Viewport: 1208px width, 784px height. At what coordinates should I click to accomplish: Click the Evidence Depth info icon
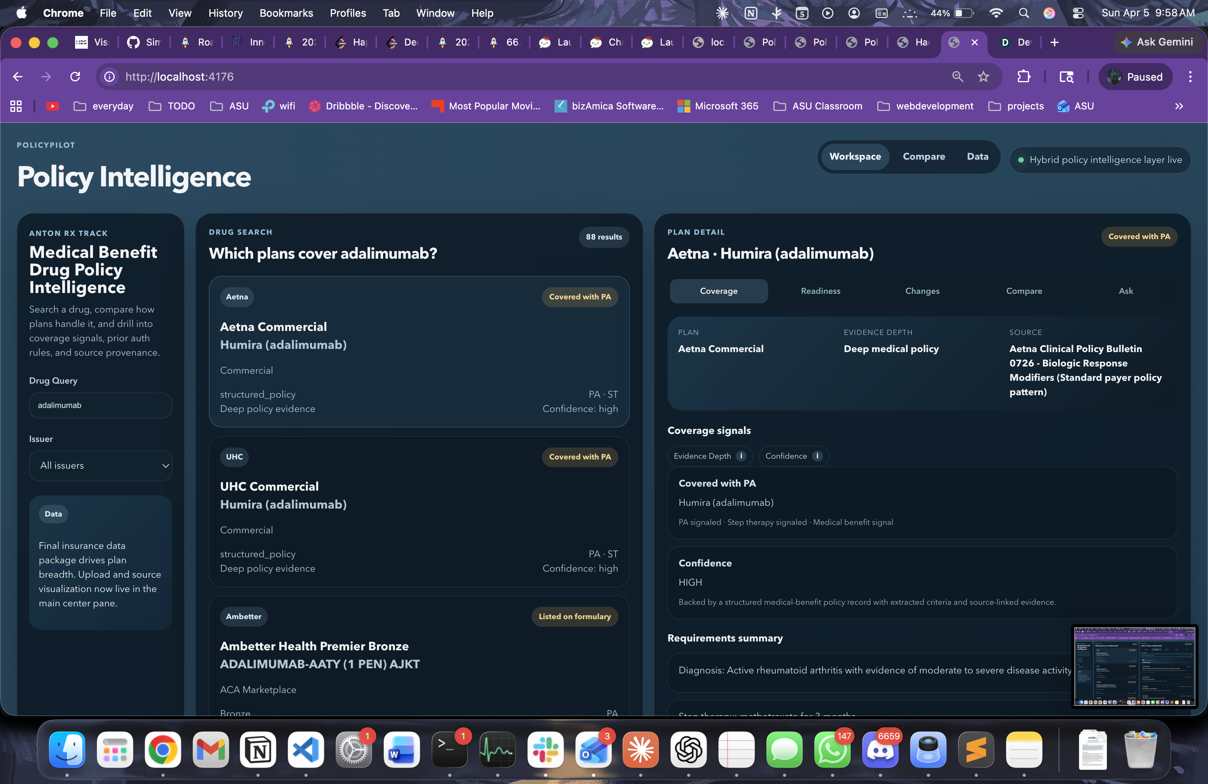741,456
